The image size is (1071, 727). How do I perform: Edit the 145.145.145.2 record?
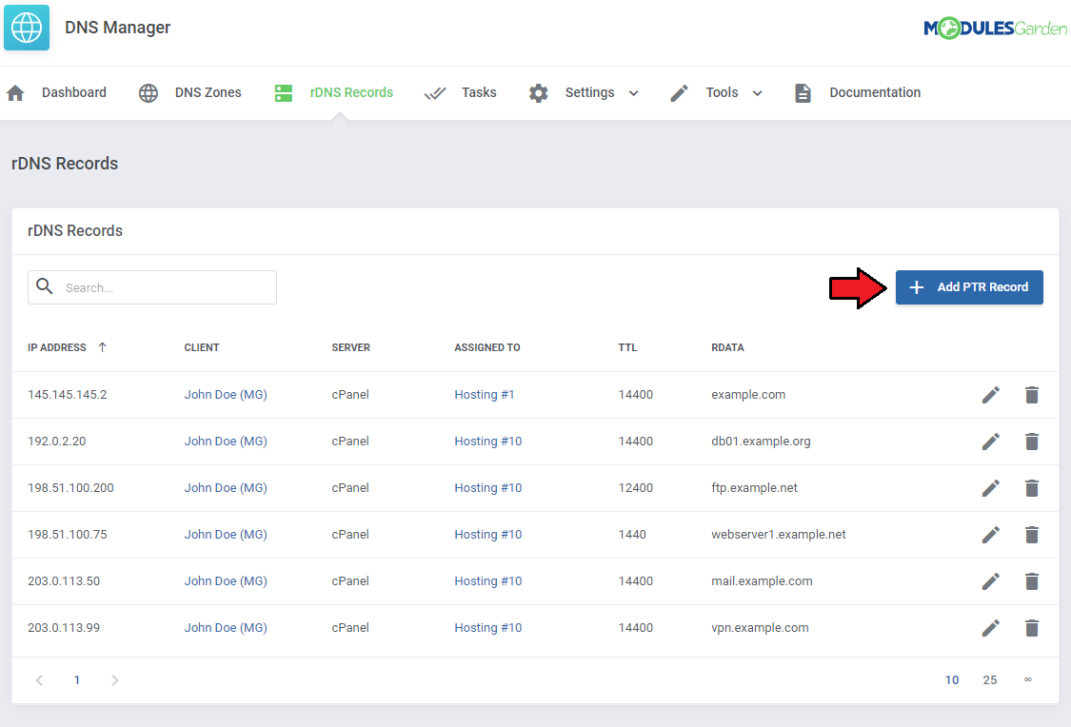tap(991, 395)
